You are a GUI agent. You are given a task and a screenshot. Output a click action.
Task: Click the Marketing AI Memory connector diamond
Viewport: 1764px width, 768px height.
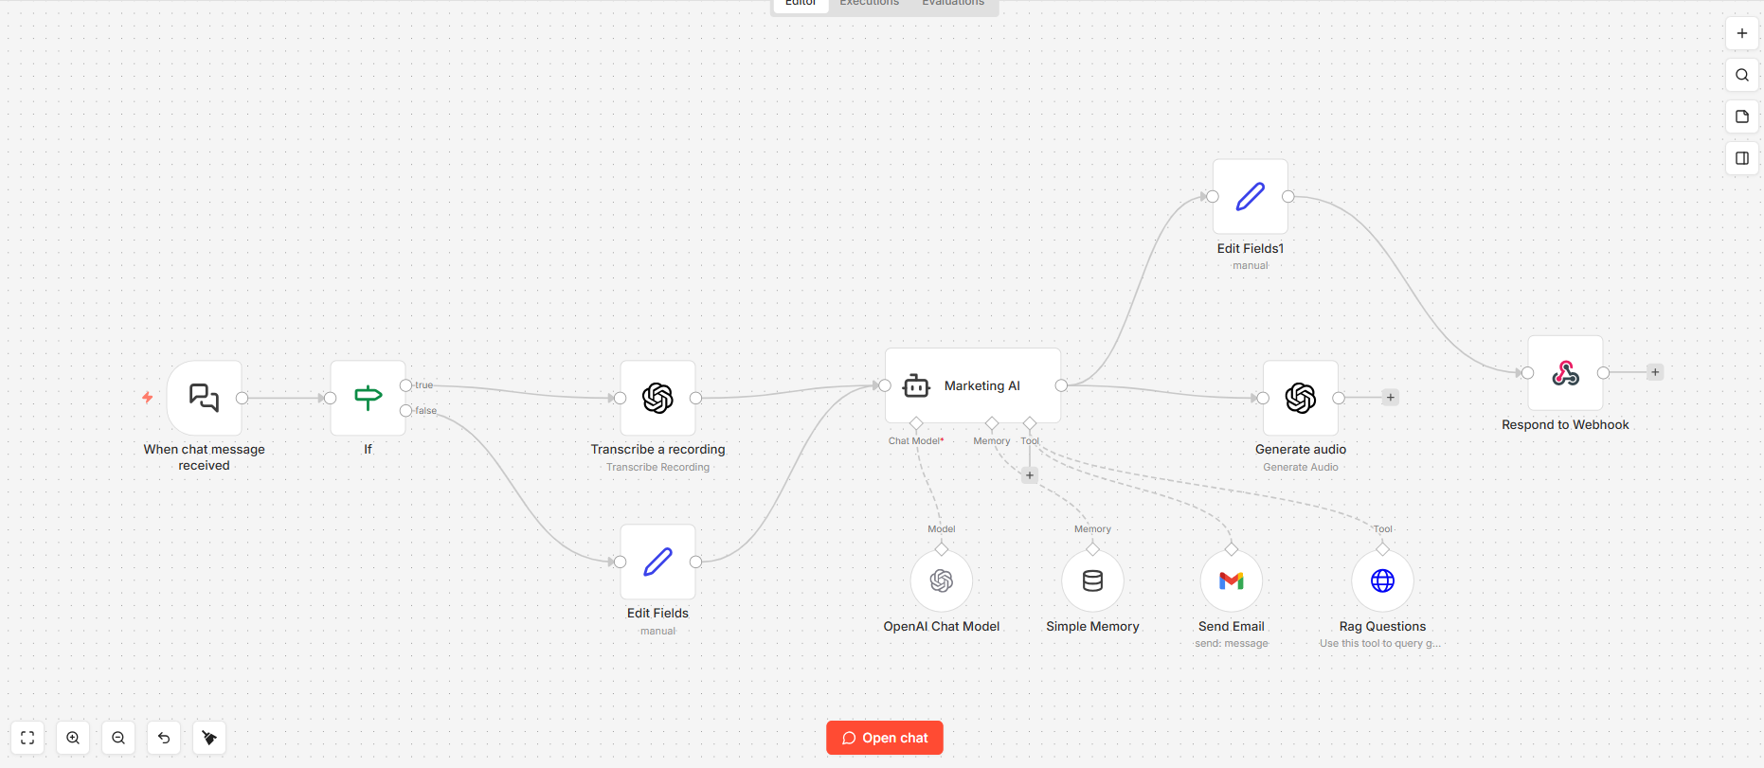(x=992, y=423)
